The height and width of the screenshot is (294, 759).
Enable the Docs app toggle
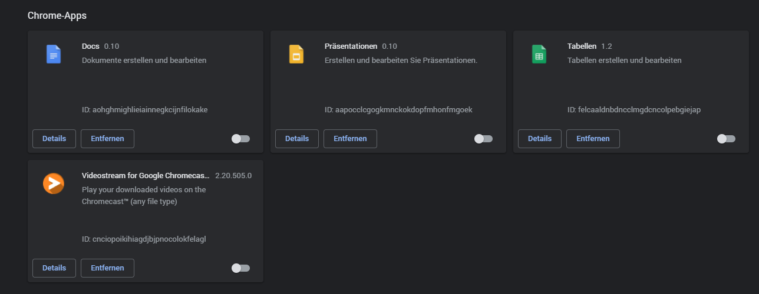(x=240, y=139)
